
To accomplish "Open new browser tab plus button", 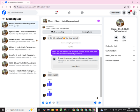I will pos(32,2).
